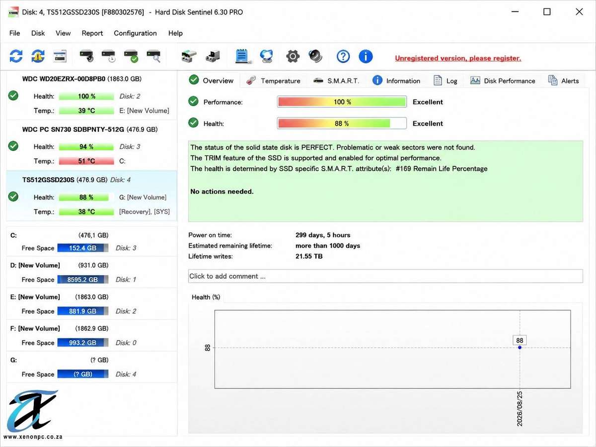The height and width of the screenshot is (447, 596).
Task: Select the G: partition entry
Action: pos(92,367)
